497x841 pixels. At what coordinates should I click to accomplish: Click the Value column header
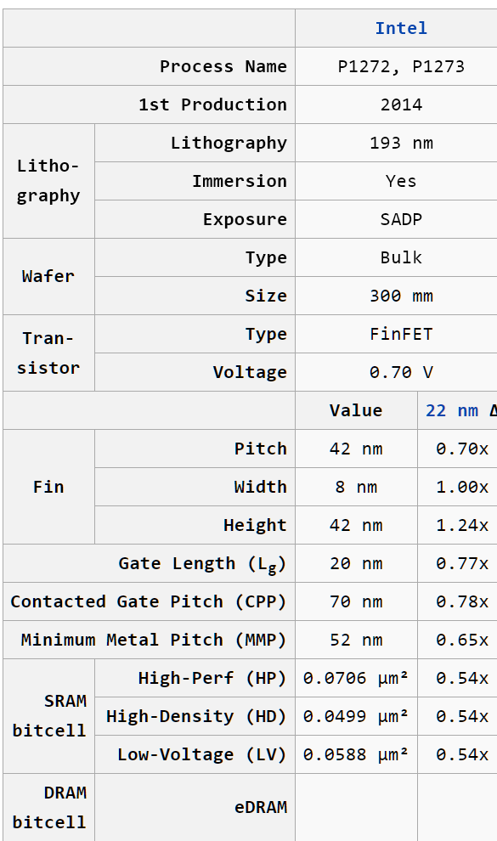(356, 411)
